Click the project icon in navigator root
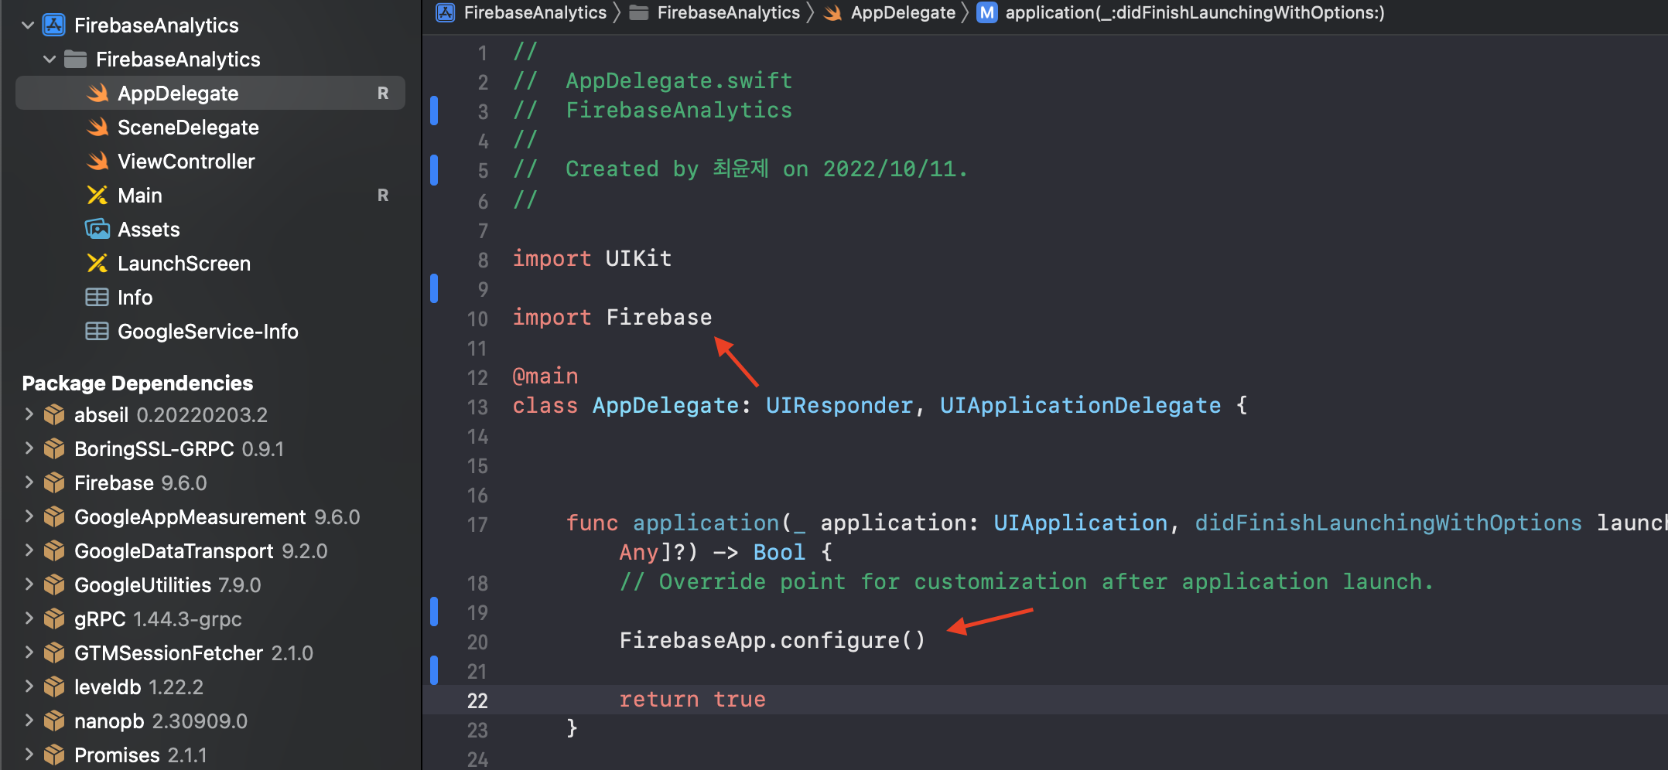 coord(53,26)
